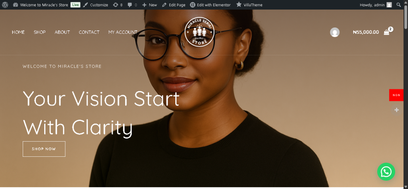This screenshot has width=408, height=189.
Task: Click the user account avatar icon
Action: [x=335, y=32]
